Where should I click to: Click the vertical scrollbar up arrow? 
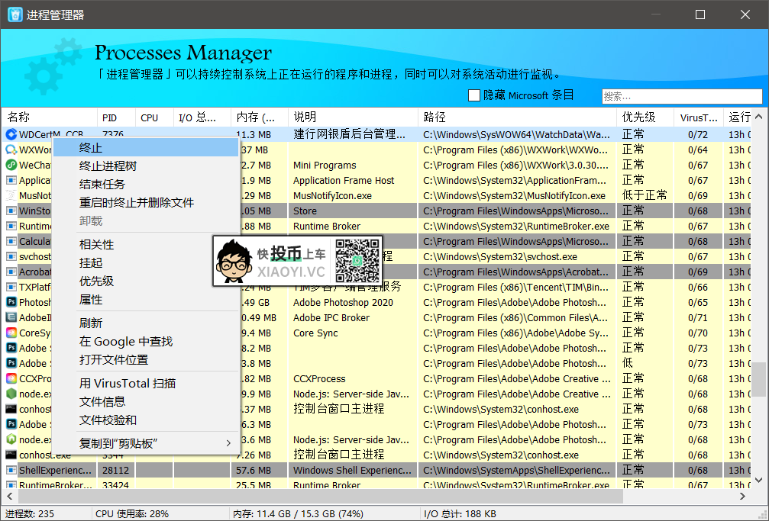(x=759, y=117)
